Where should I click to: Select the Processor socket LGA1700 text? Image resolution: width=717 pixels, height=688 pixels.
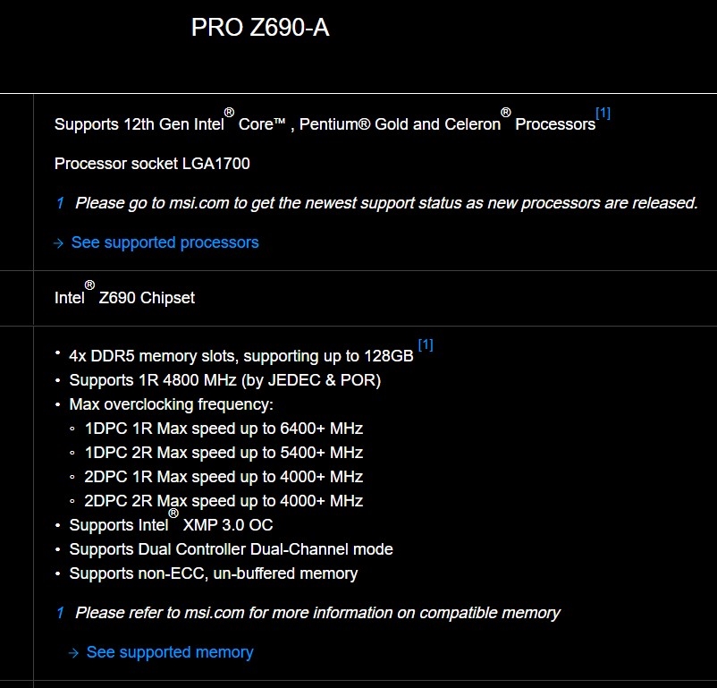(x=152, y=164)
